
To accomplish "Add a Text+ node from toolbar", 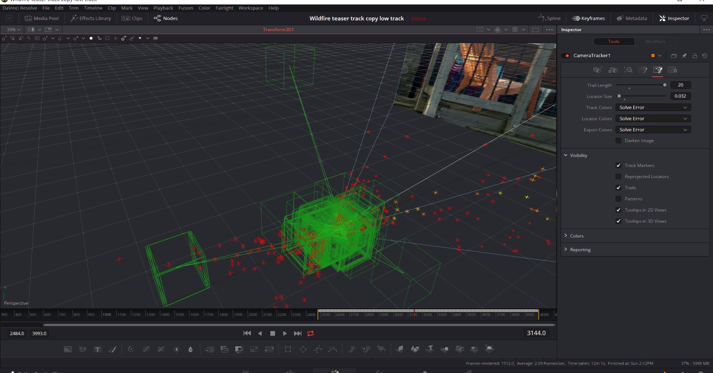I will click(x=97, y=349).
